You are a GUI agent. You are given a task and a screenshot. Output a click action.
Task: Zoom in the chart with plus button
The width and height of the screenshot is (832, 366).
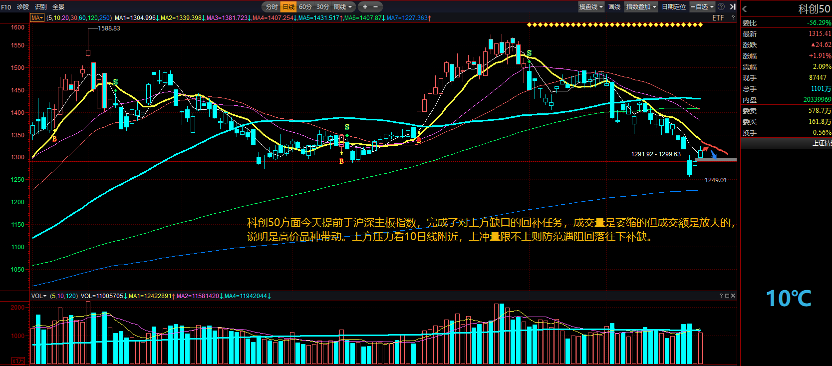365,7
